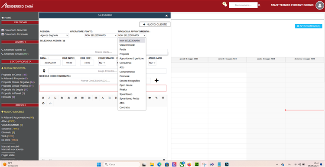325x167 pixels.
Task: Center align text in the editor
Action: [x=68, y=98]
